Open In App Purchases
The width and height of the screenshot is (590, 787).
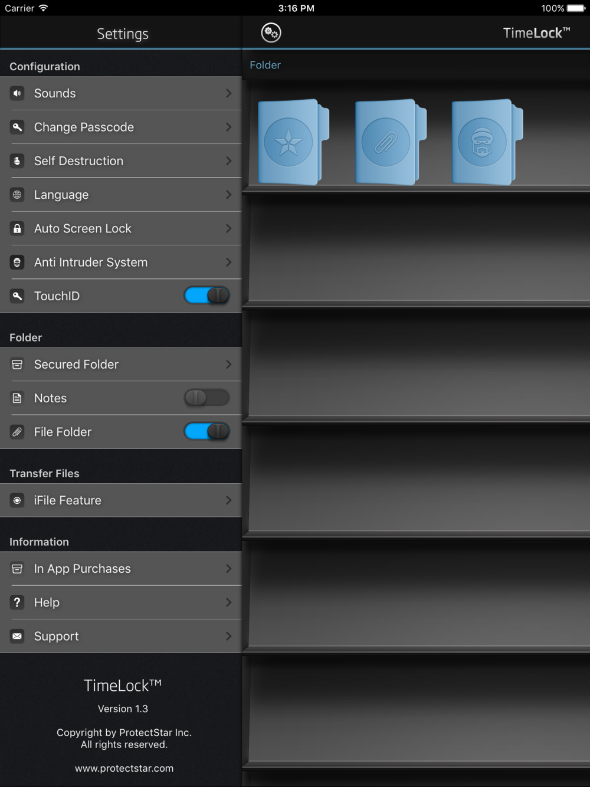pos(121,569)
